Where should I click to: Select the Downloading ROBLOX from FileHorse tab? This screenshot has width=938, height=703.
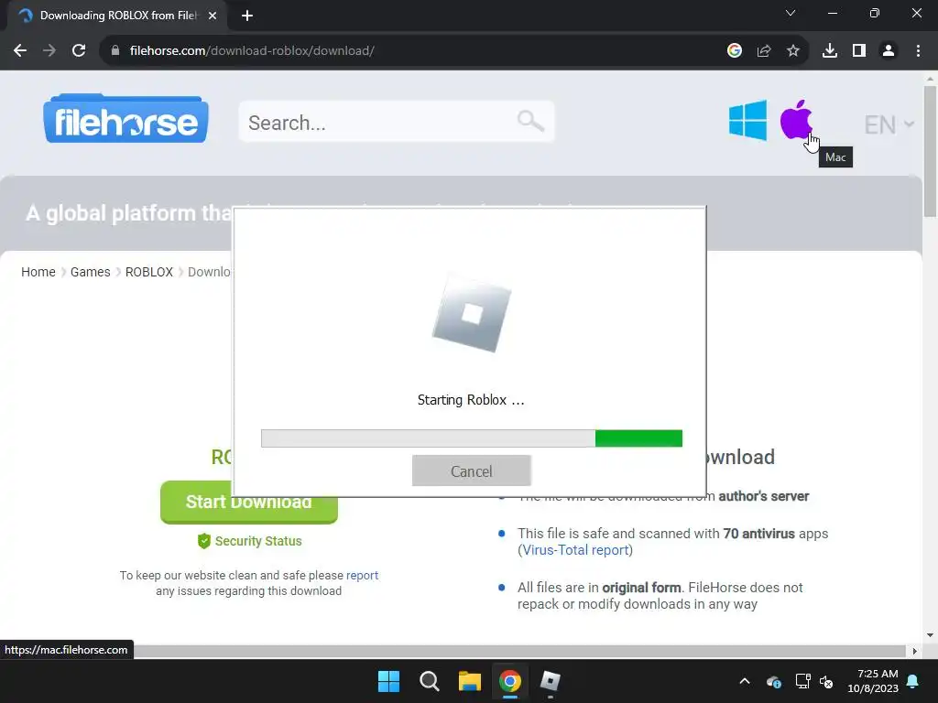point(116,16)
